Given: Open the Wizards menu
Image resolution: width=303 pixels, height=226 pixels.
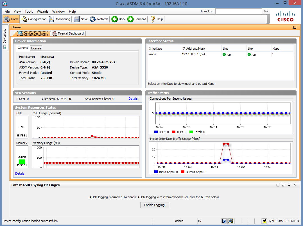Looking at the screenshot, I should coord(42,12).
